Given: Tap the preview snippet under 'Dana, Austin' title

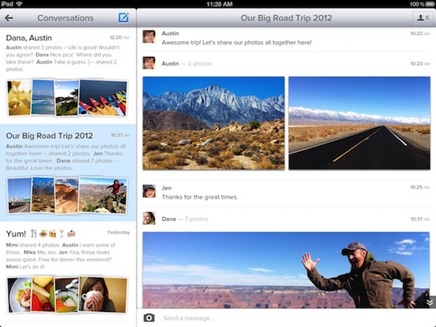Looking at the screenshot, I should click(x=63, y=59).
